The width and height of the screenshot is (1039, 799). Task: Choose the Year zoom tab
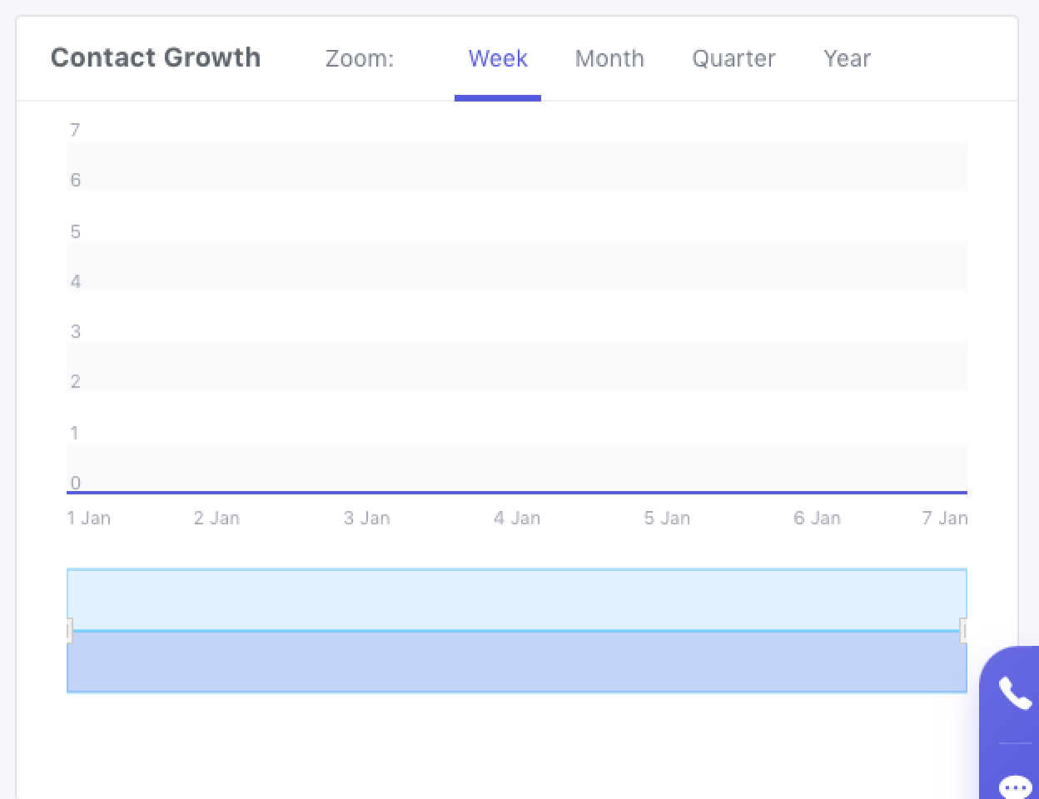(847, 59)
